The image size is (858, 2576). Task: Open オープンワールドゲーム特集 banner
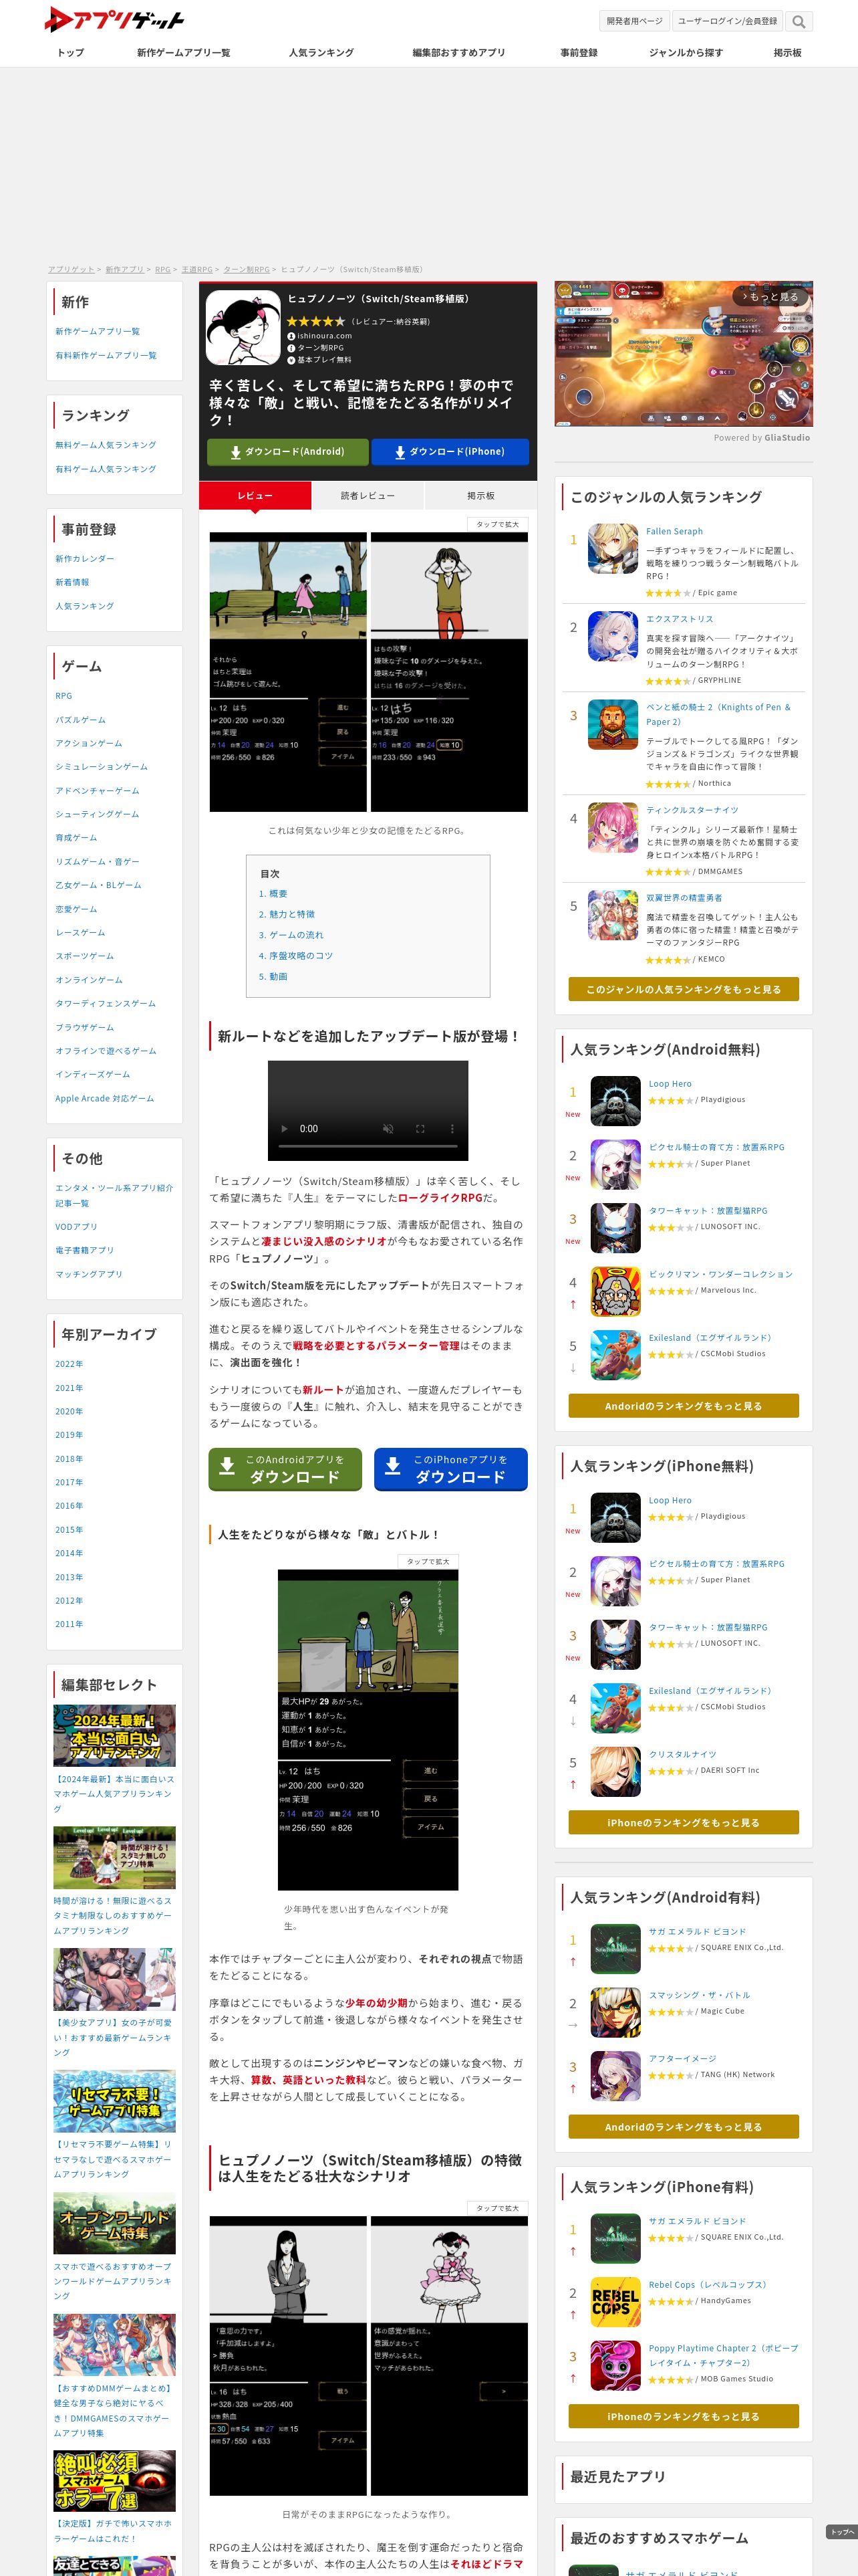pyautogui.click(x=114, y=2223)
